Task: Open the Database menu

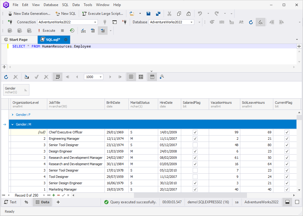Action: click(51, 5)
